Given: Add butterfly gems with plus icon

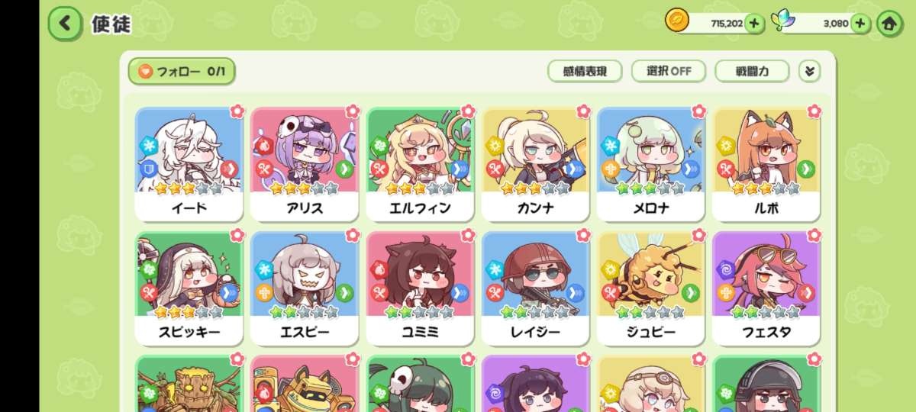Looking at the screenshot, I should tap(860, 23).
